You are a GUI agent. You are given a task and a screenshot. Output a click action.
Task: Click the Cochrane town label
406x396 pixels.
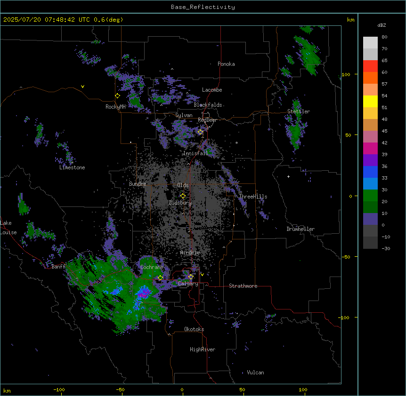[152, 267]
